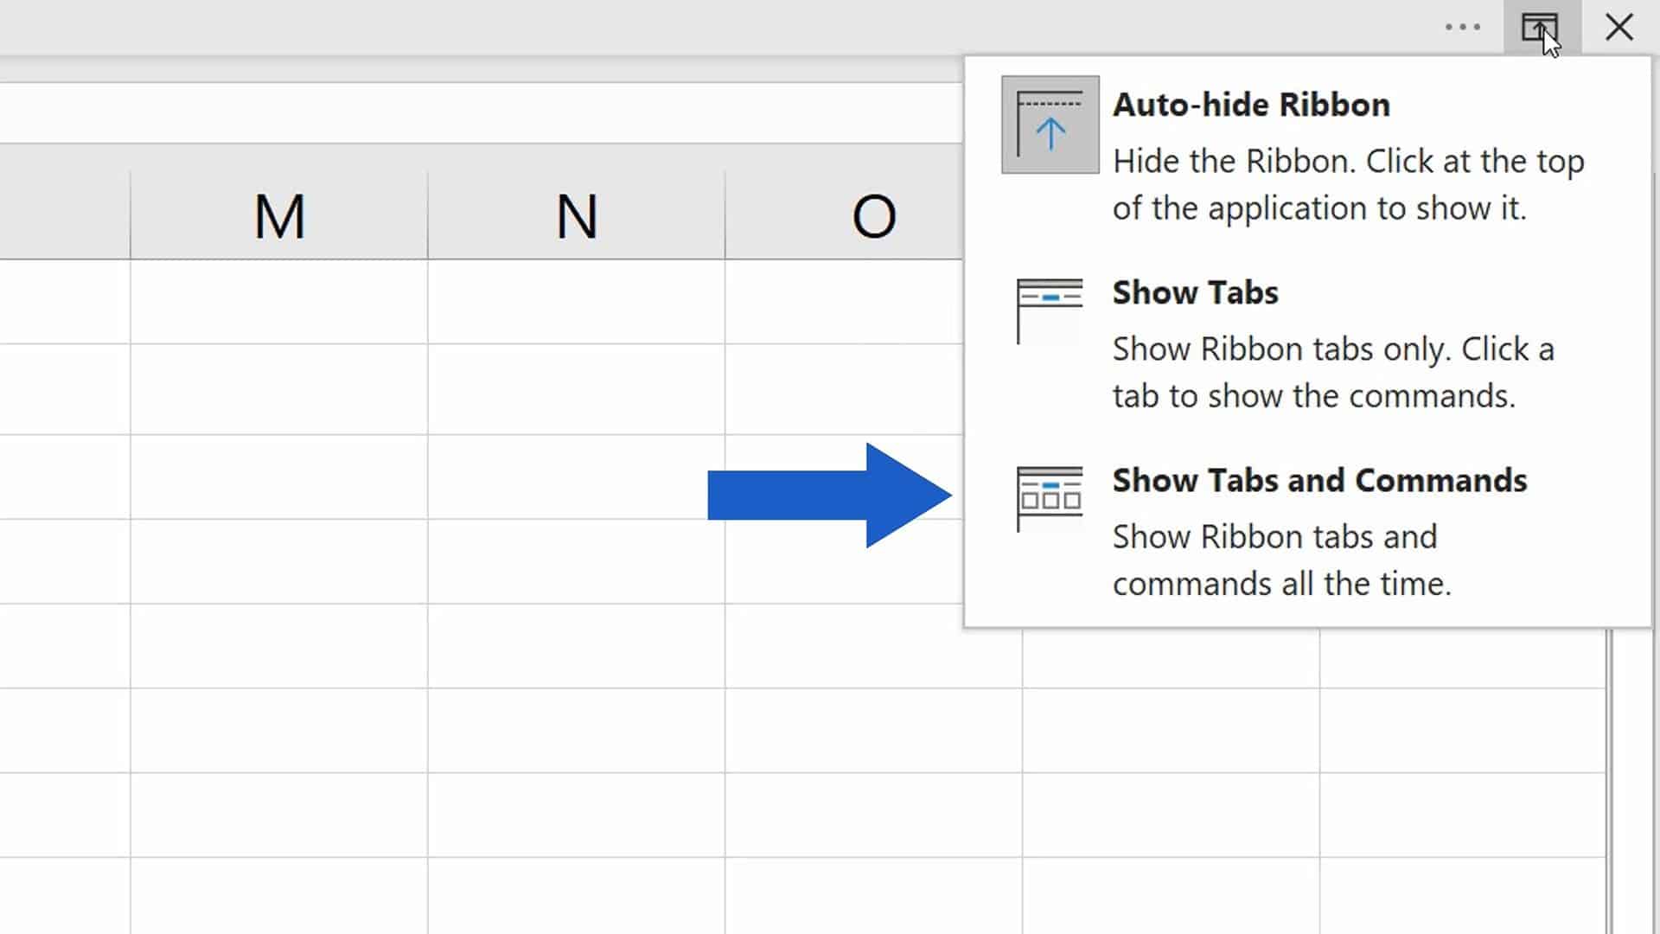Click the Show Tabs and Commands icon

(x=1049, y=496)
